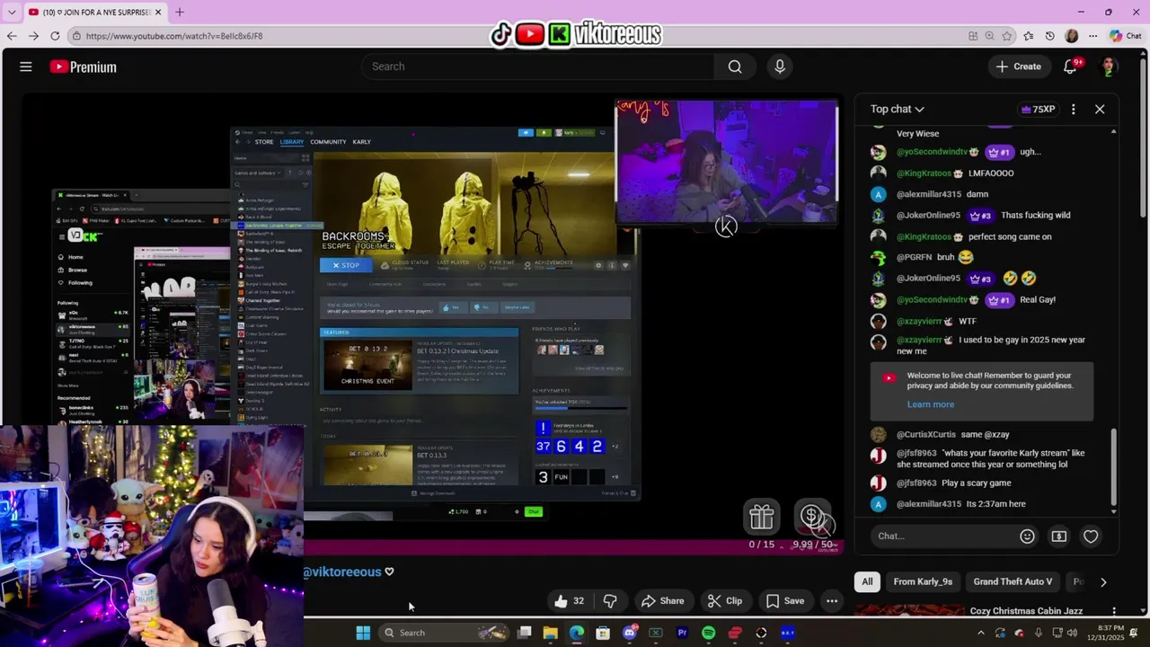Expand the Top chat mode dropdown
Viewport: 1150px width, 647px height.
click(x=897, y=109)
